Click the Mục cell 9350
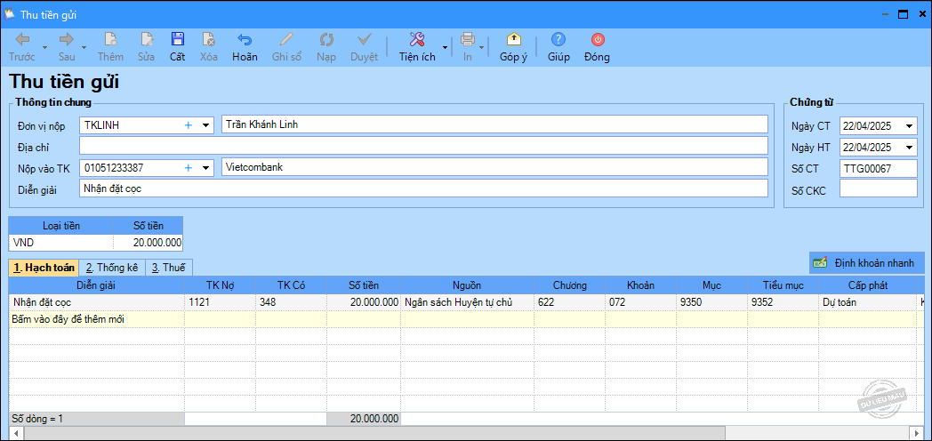Image resolution: width=932 pixels, height=441 pixels. (x=712, y=302)
